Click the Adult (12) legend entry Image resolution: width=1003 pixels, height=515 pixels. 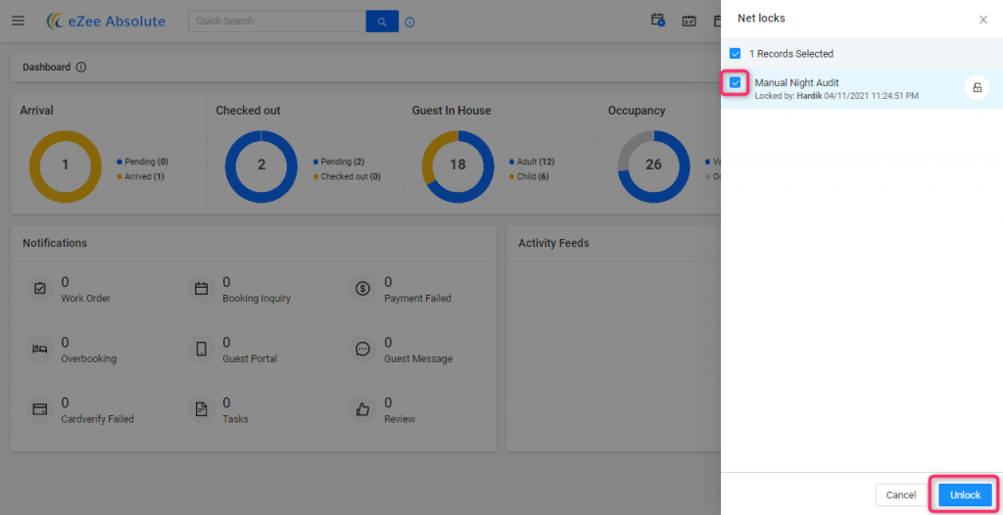coord(532,162)
